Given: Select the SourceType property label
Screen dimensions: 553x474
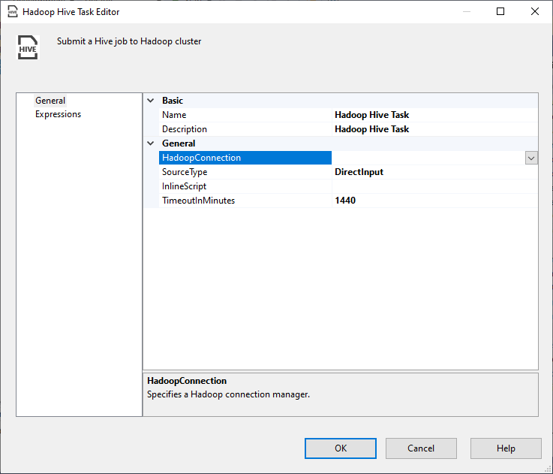Looking at the screenshot, I should coord(185,172).
